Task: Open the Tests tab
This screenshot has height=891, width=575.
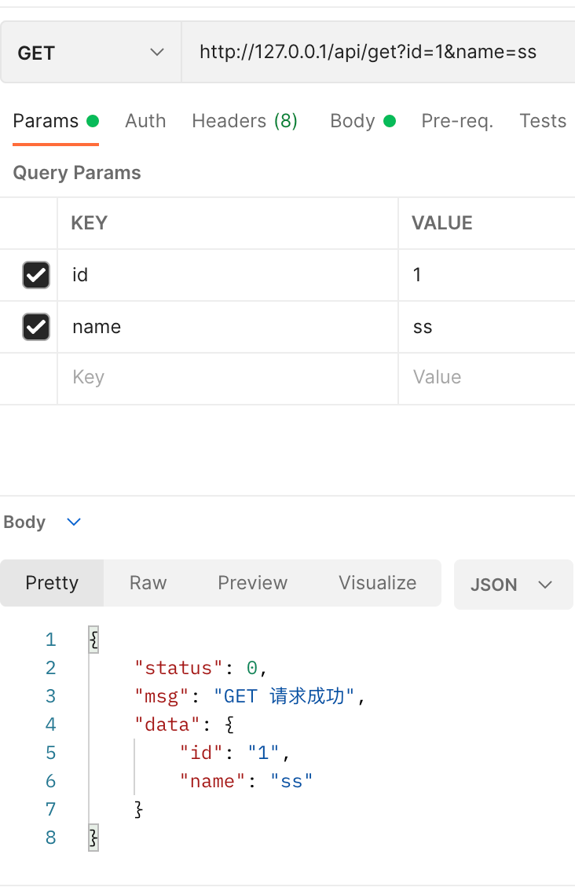Action: pos(542,121)
